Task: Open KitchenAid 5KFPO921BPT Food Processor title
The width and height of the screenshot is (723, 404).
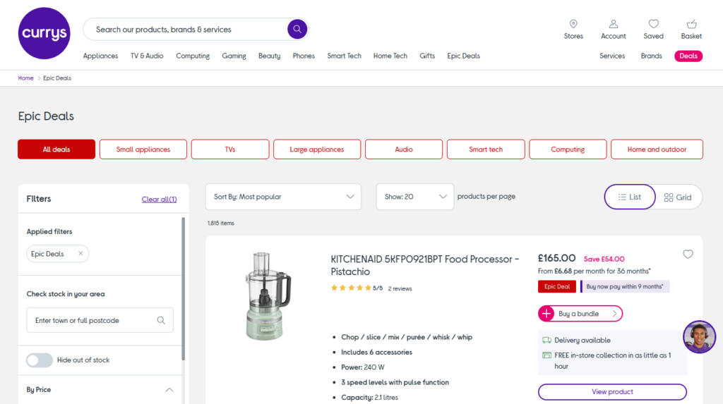Action: tap(424, 265)
